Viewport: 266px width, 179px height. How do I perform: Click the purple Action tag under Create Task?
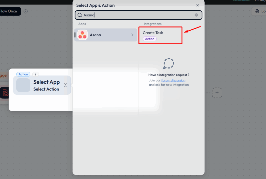click(149, 39)
